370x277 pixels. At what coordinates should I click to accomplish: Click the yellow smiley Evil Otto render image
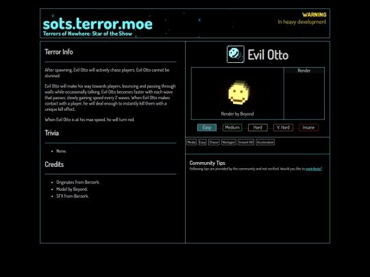(238, 92)
